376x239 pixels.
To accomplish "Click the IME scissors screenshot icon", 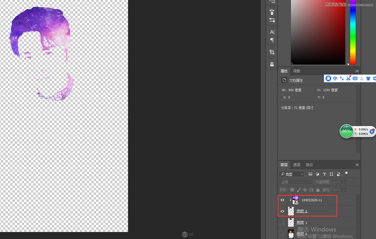I will [348, 78].
